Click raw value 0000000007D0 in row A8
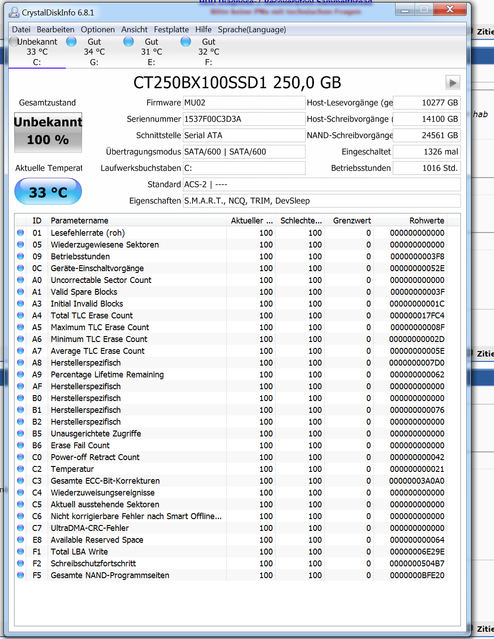The width and height of the screenshot is (494, 639). click(x=417, y=362)
